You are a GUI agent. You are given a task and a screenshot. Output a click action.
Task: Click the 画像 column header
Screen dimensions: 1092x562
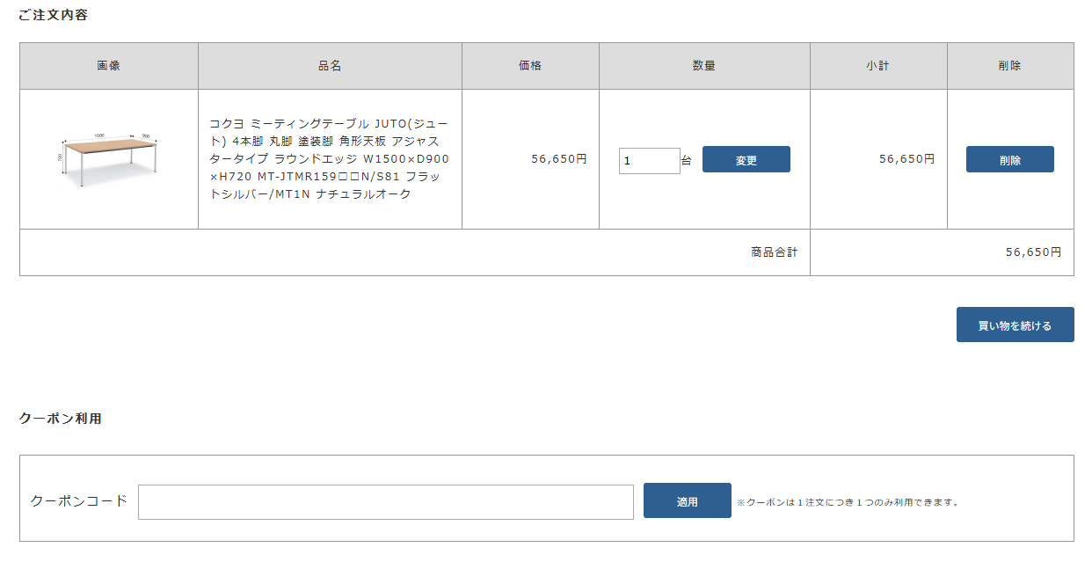pos(109,66)
